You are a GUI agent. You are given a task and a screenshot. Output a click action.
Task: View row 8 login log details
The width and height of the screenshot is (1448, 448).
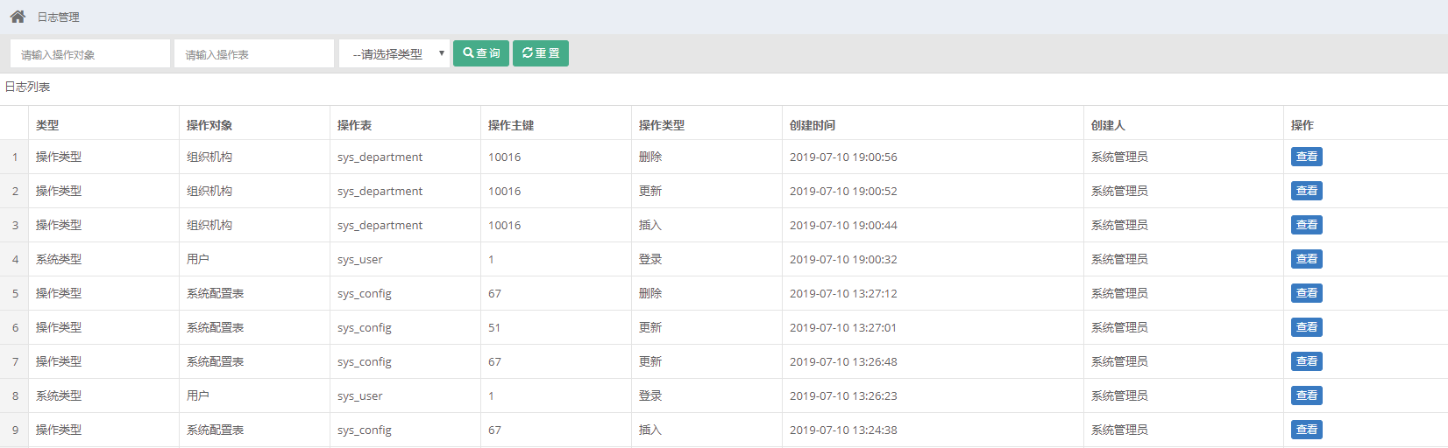[1306, 395]
